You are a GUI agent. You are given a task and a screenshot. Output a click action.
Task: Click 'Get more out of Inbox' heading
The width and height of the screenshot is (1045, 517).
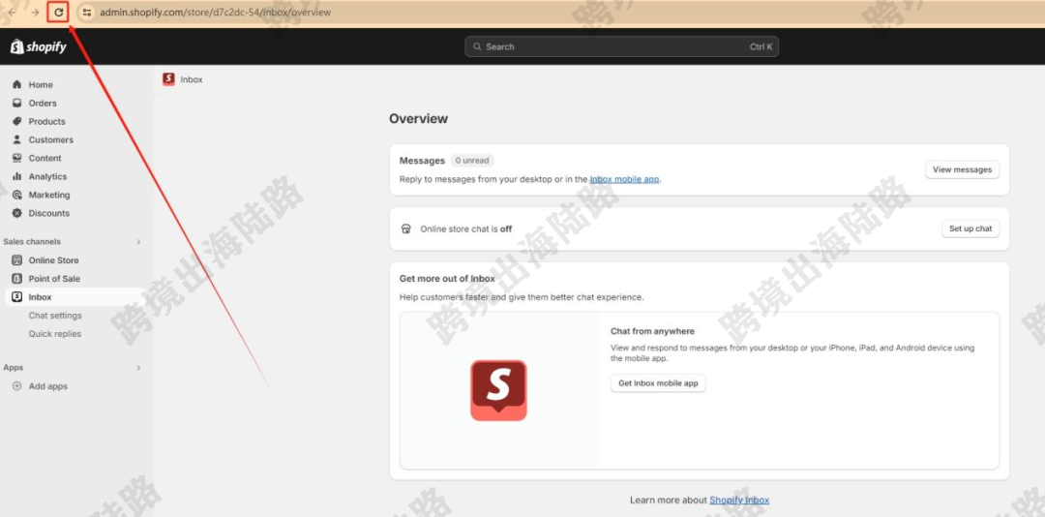pos(447,279)
